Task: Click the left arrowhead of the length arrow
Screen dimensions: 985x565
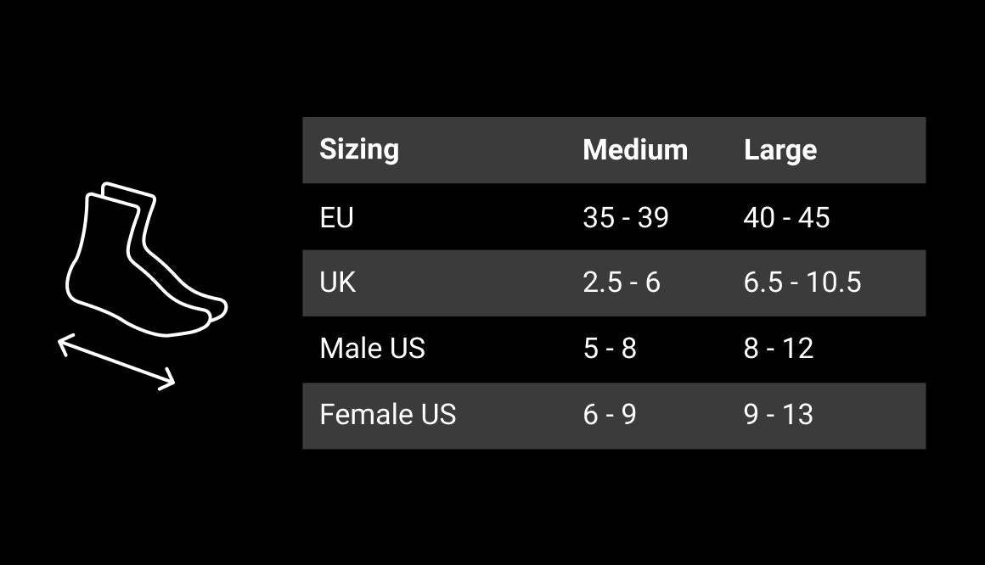Action: pyautogui.click(x=65, y=344)
